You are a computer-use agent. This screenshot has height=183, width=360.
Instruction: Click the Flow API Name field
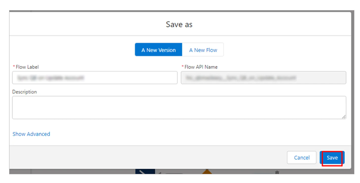click(x=263, y=78)
